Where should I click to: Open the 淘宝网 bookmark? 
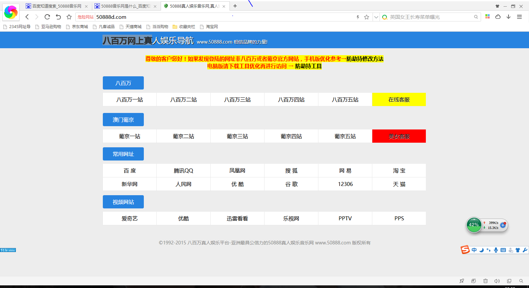tap(209, 27)
